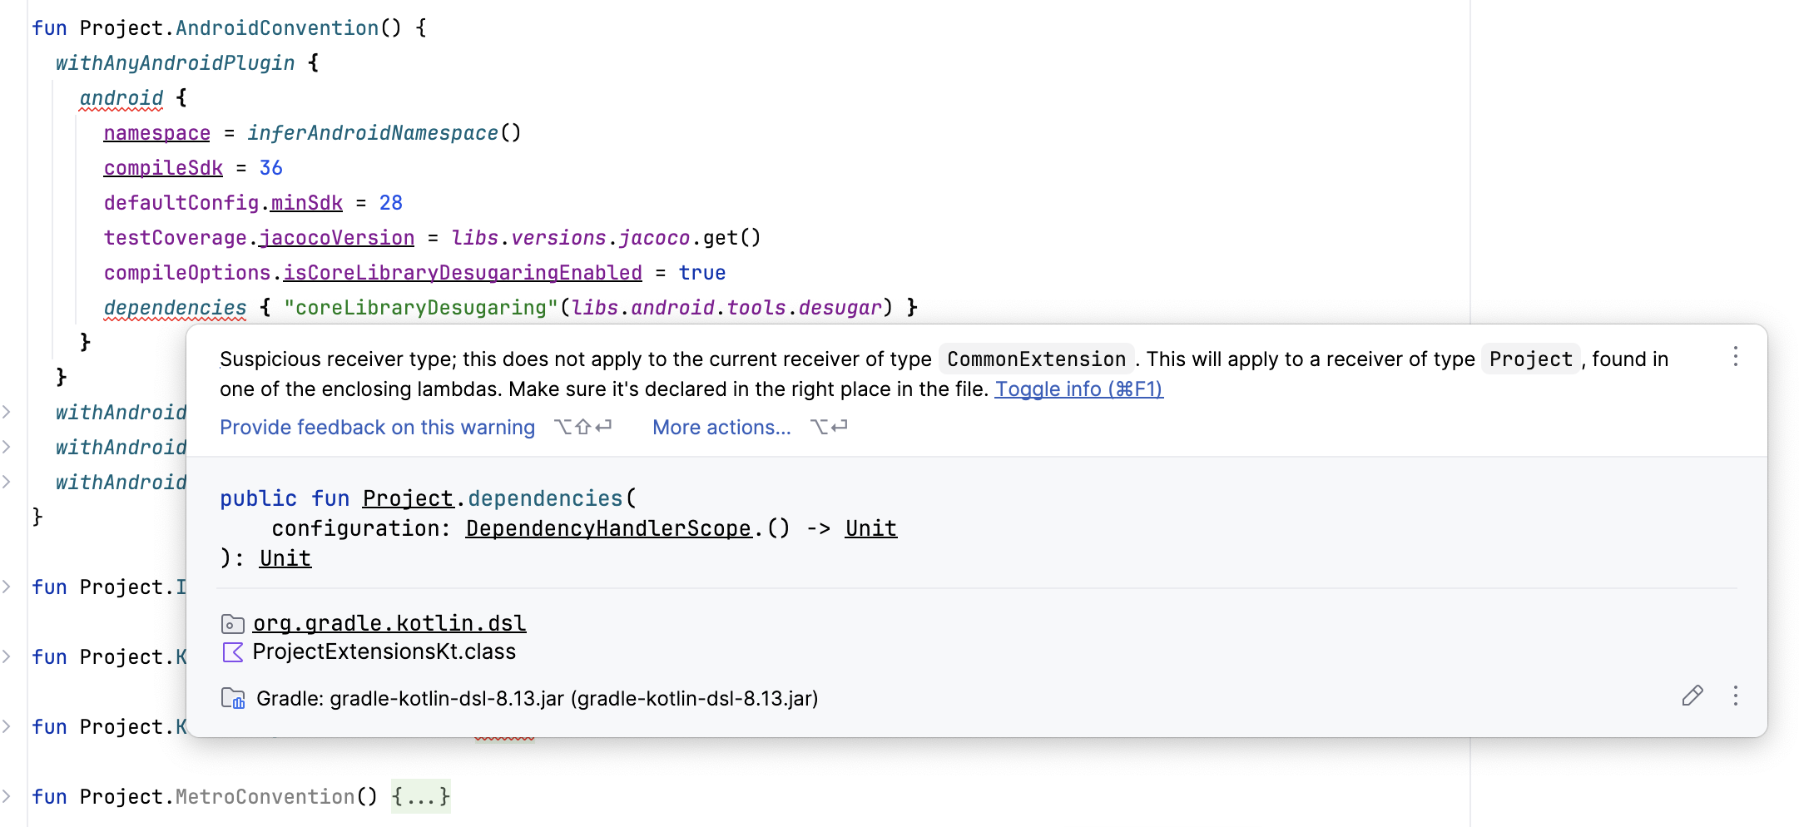Click the "Toggle info (⌘F1)" link
The height and width of the screenshot is (827, 1799).
coord(1078,389)
